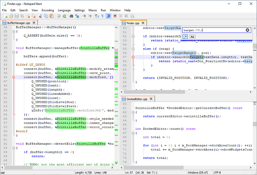The height and width of the screenshot is (175, 257).
Task: Open file using the folder toolbar icon
Action: pyautogui.click(x=11, y=16)
